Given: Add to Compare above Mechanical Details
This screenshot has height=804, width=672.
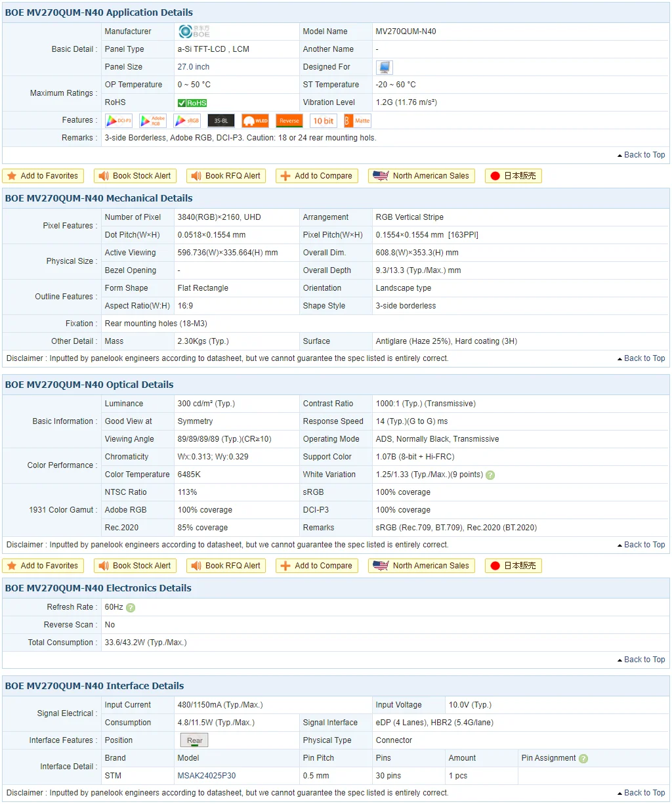Looking at the screenshot, I should [317, 176].
